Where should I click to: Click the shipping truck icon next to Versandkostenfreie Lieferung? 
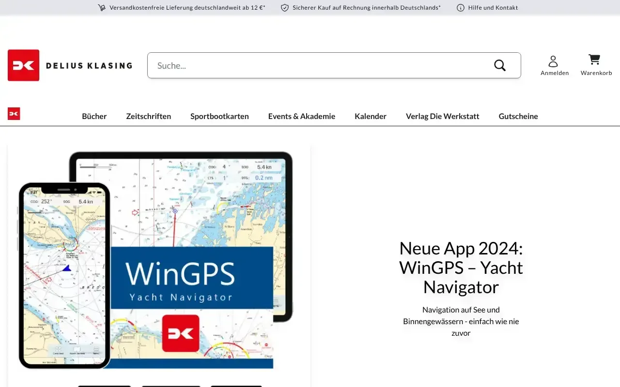point(101,7)
